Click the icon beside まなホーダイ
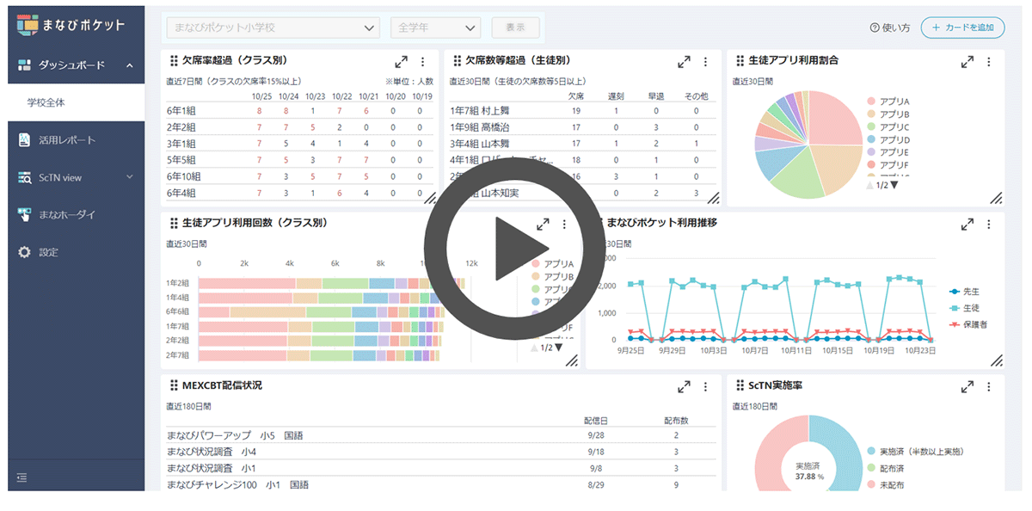The width and height of the screenshot is (1032, 511). pyautogui.click(x=24, y=214)
